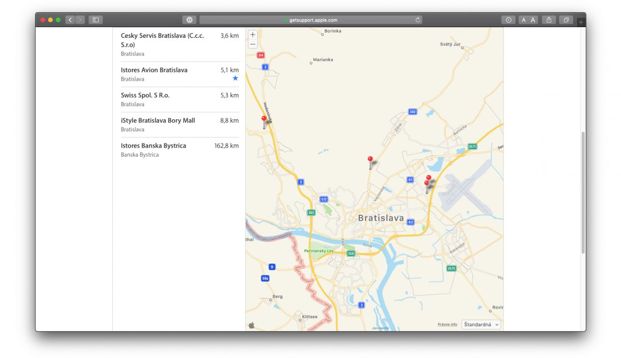Go forward with the Safari forward arrow
621x358 pixels.
click(x=80, y=20)
